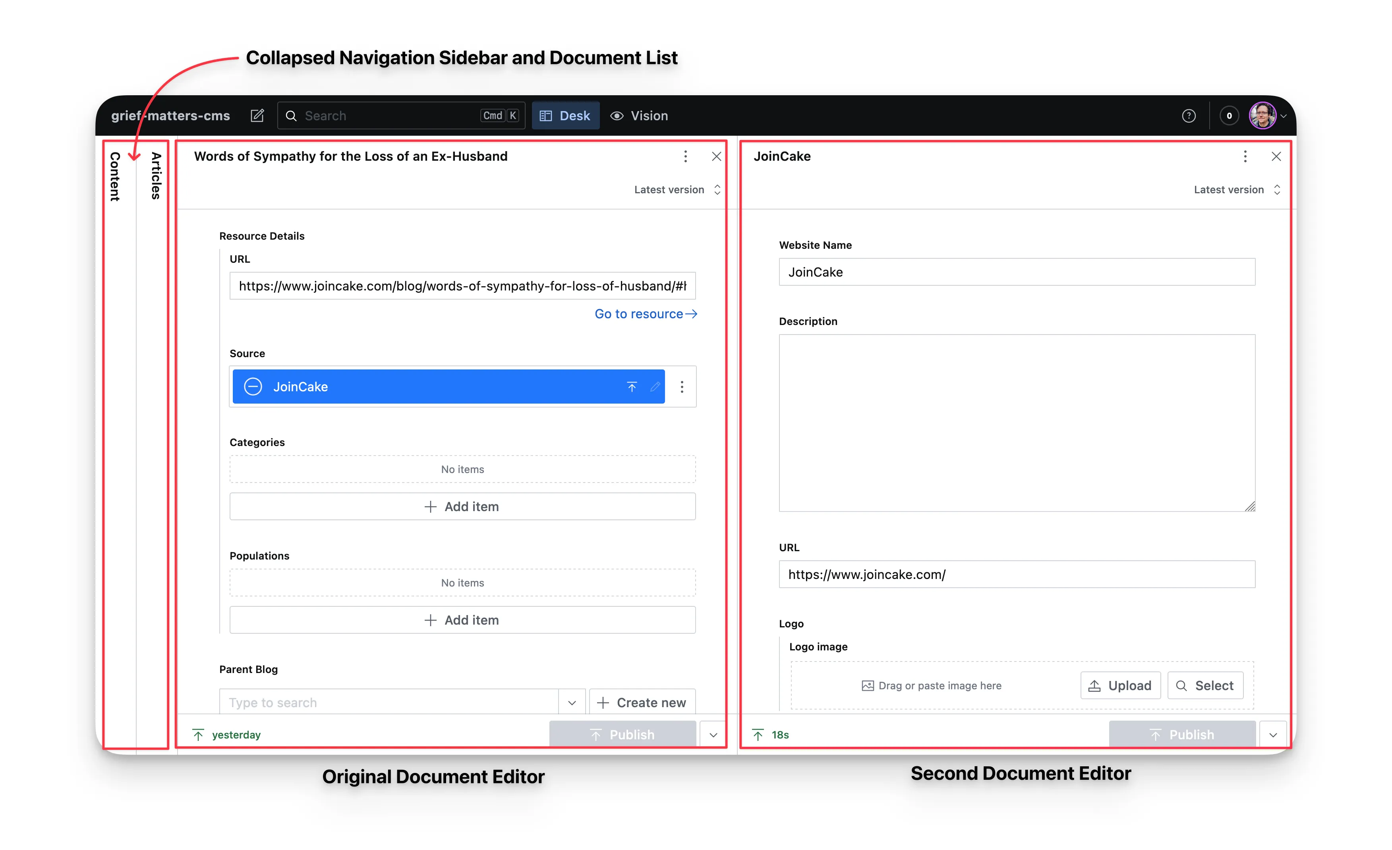Click the publish arrow icon on JoinCake source chip
Screen dimensions: 1392x850
pyautogui.click(x=632, y=387)
